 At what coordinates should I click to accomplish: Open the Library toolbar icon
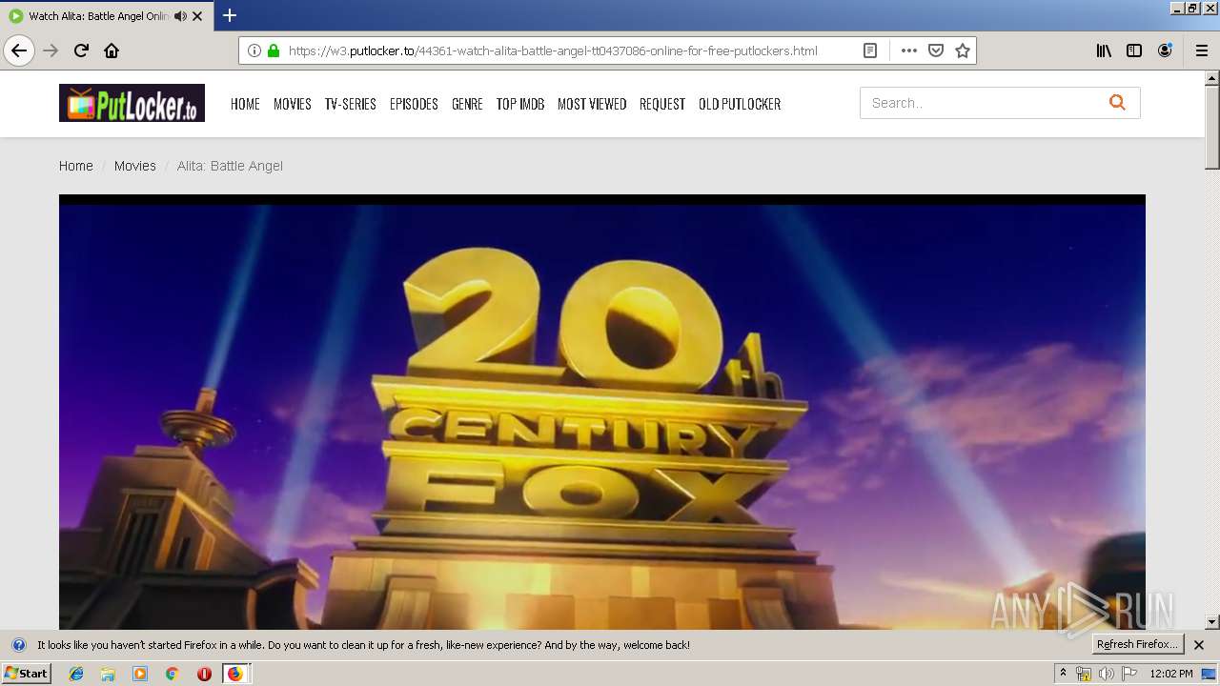(1104, 50)
